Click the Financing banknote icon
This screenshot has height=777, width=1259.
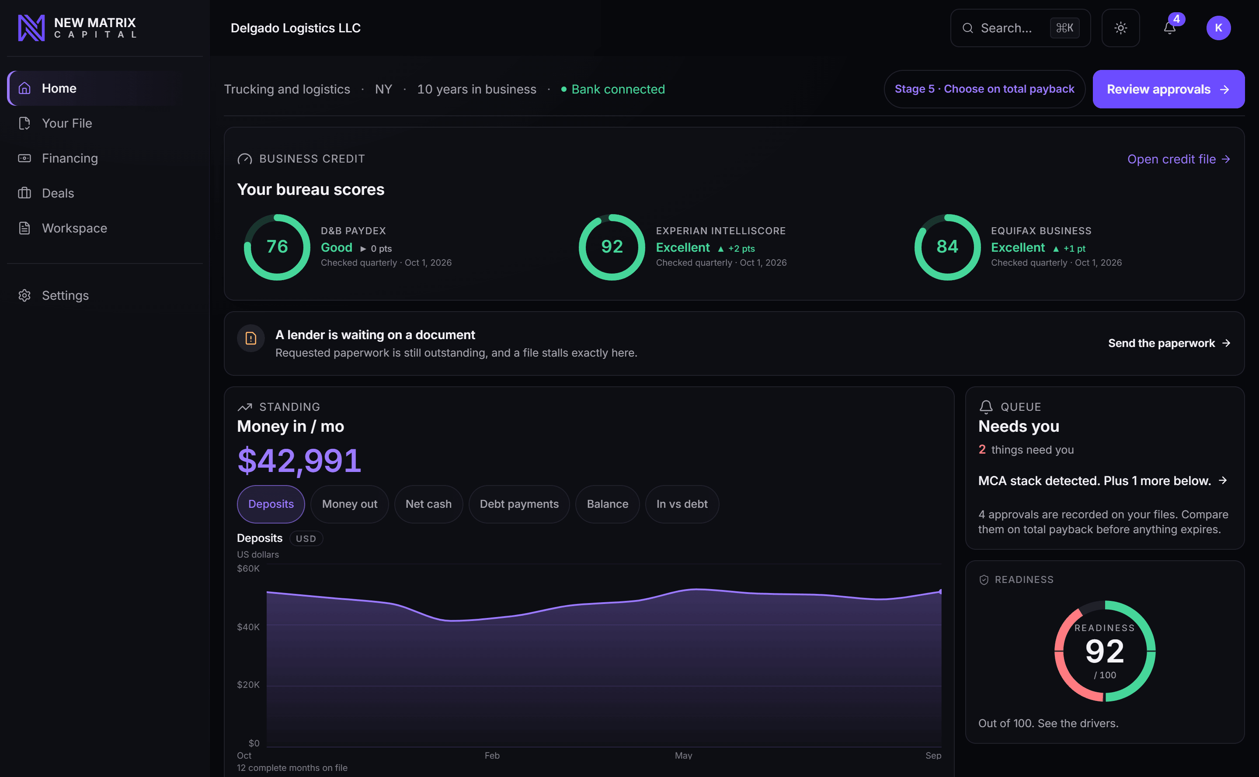pyautogui.click(x=24, y=158)
